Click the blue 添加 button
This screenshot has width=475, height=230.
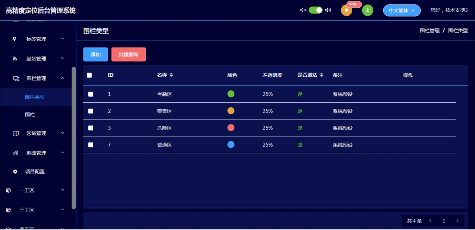[x=96, y=54]
